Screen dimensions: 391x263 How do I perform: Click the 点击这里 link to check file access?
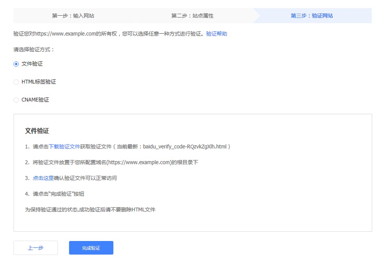pos(43,178)
